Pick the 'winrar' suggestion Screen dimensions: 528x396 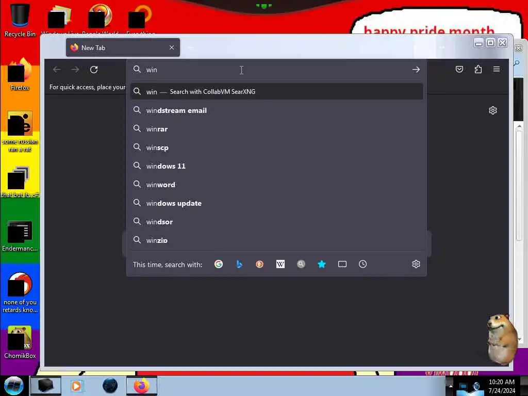[276, 129]
